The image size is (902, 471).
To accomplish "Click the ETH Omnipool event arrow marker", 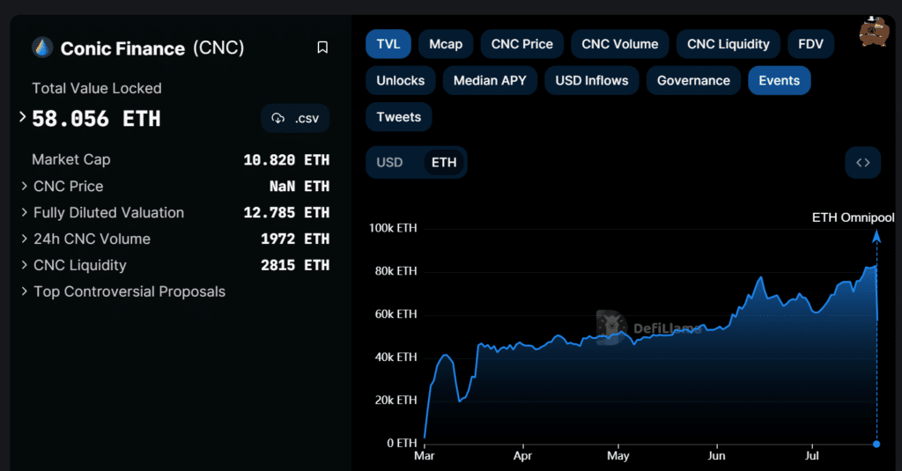I will click(x=876, y=236).
